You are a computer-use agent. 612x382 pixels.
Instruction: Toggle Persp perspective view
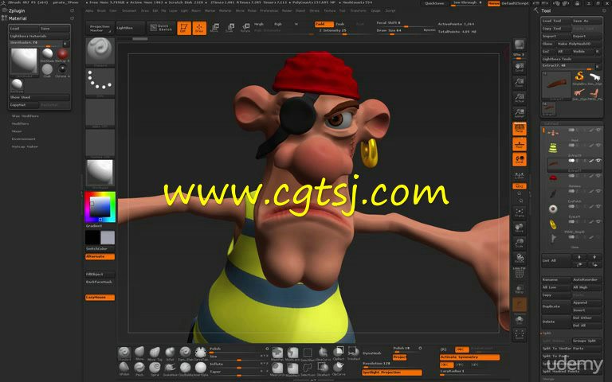point(519,129)
